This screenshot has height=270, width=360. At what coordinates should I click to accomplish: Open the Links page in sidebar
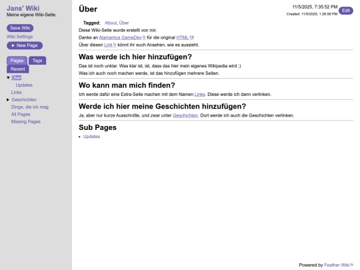tap(16, 93)
